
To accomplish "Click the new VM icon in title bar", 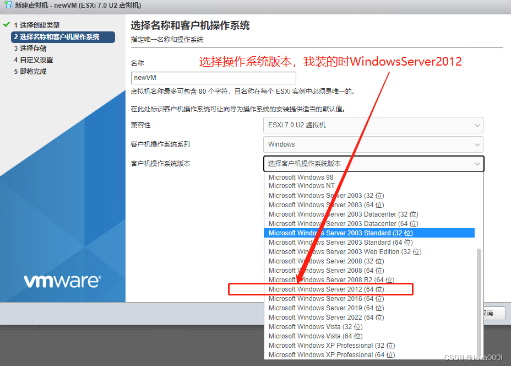I will tap(9, 5).
